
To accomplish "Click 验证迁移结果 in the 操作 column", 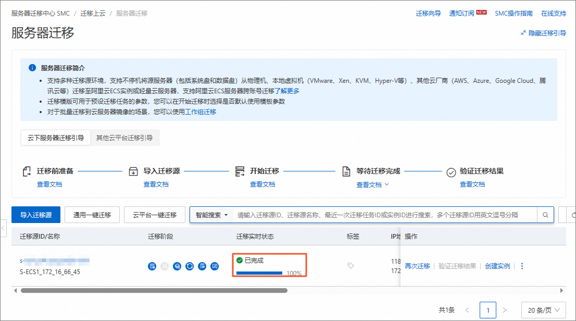I will [457, 266].
